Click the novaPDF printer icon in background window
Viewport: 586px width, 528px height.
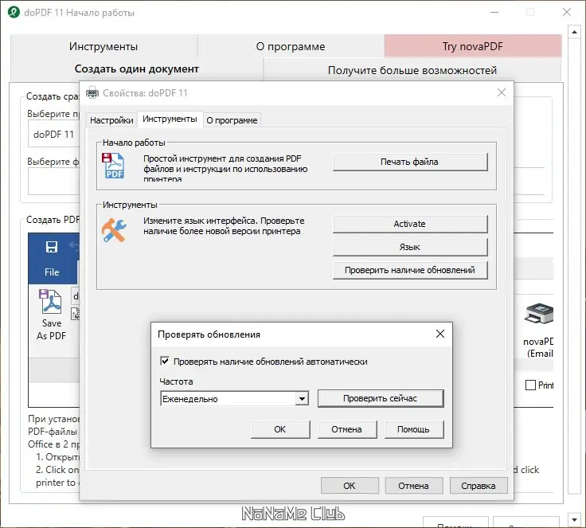(539, 313)
